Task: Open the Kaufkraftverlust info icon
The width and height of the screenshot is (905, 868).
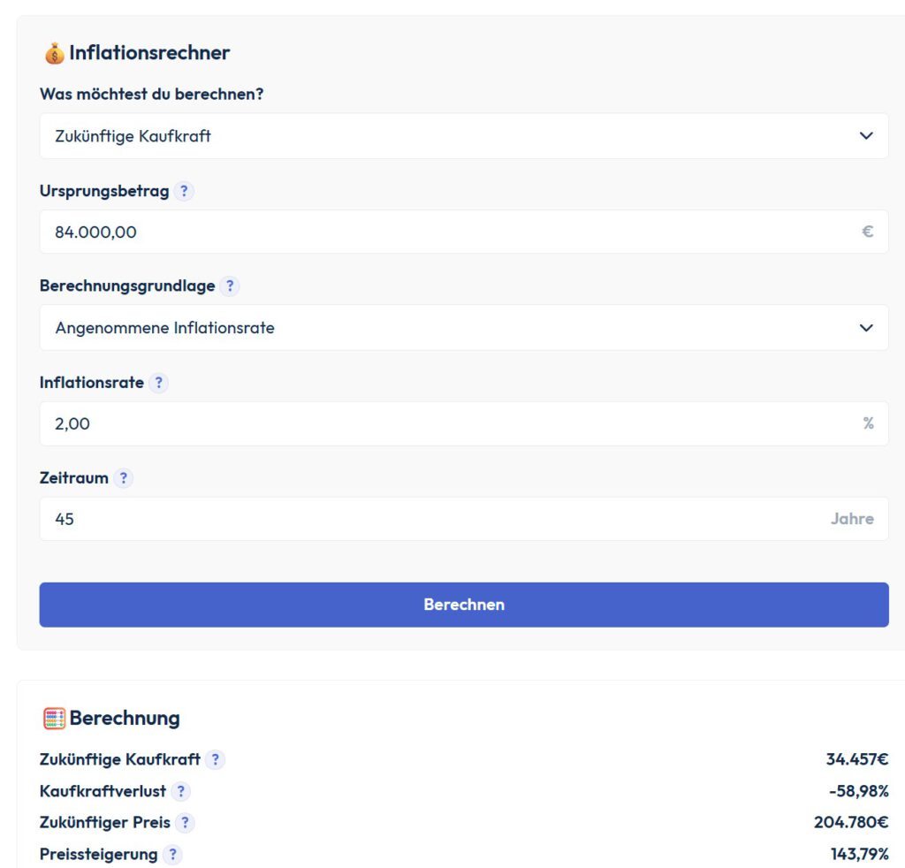Action: (x=180, y=791)
